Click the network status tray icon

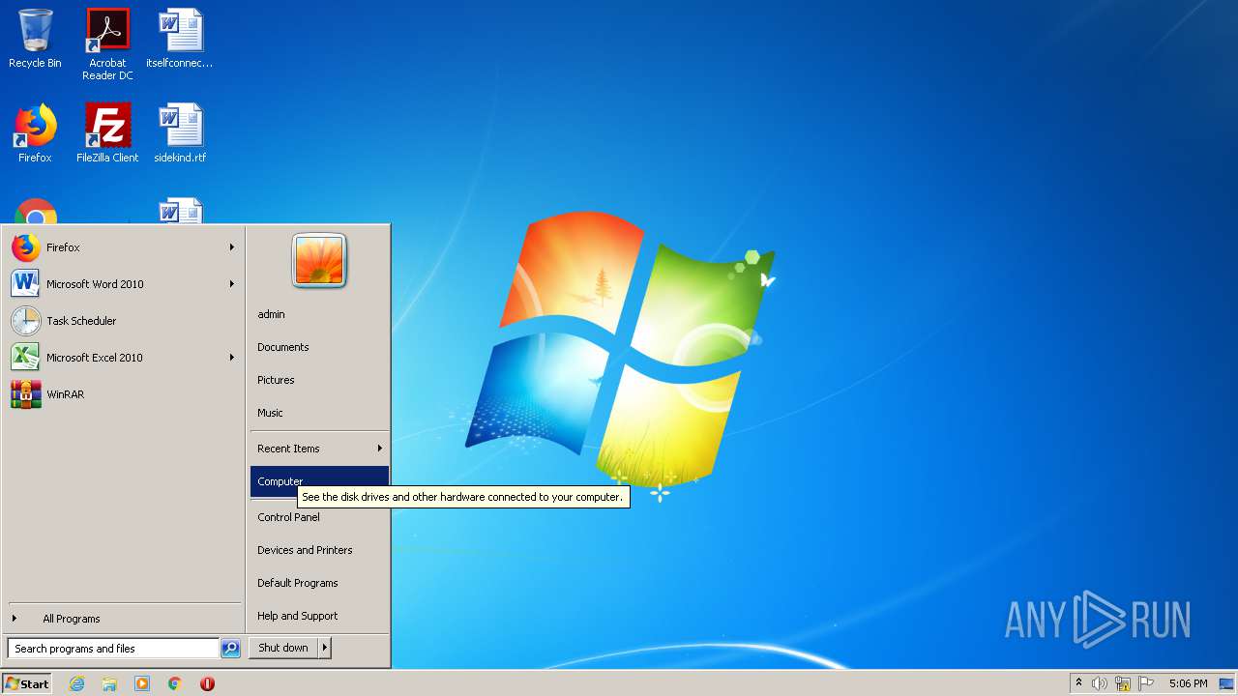point(1123,683)
